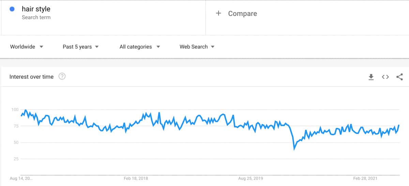Select the final data point at the chart's right end
The image size is (409, 186).
point(399,125)
